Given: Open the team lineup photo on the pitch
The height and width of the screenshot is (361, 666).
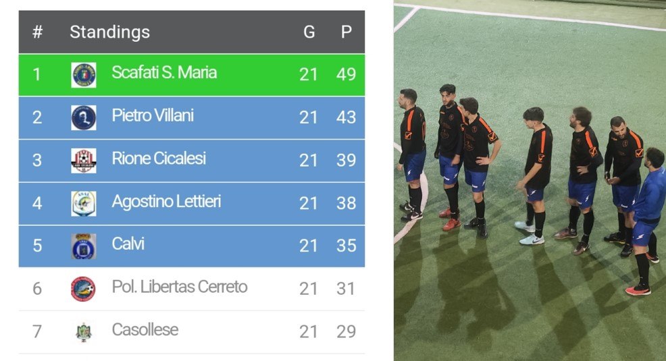Looking at the screenshot, I should [530, 182].
